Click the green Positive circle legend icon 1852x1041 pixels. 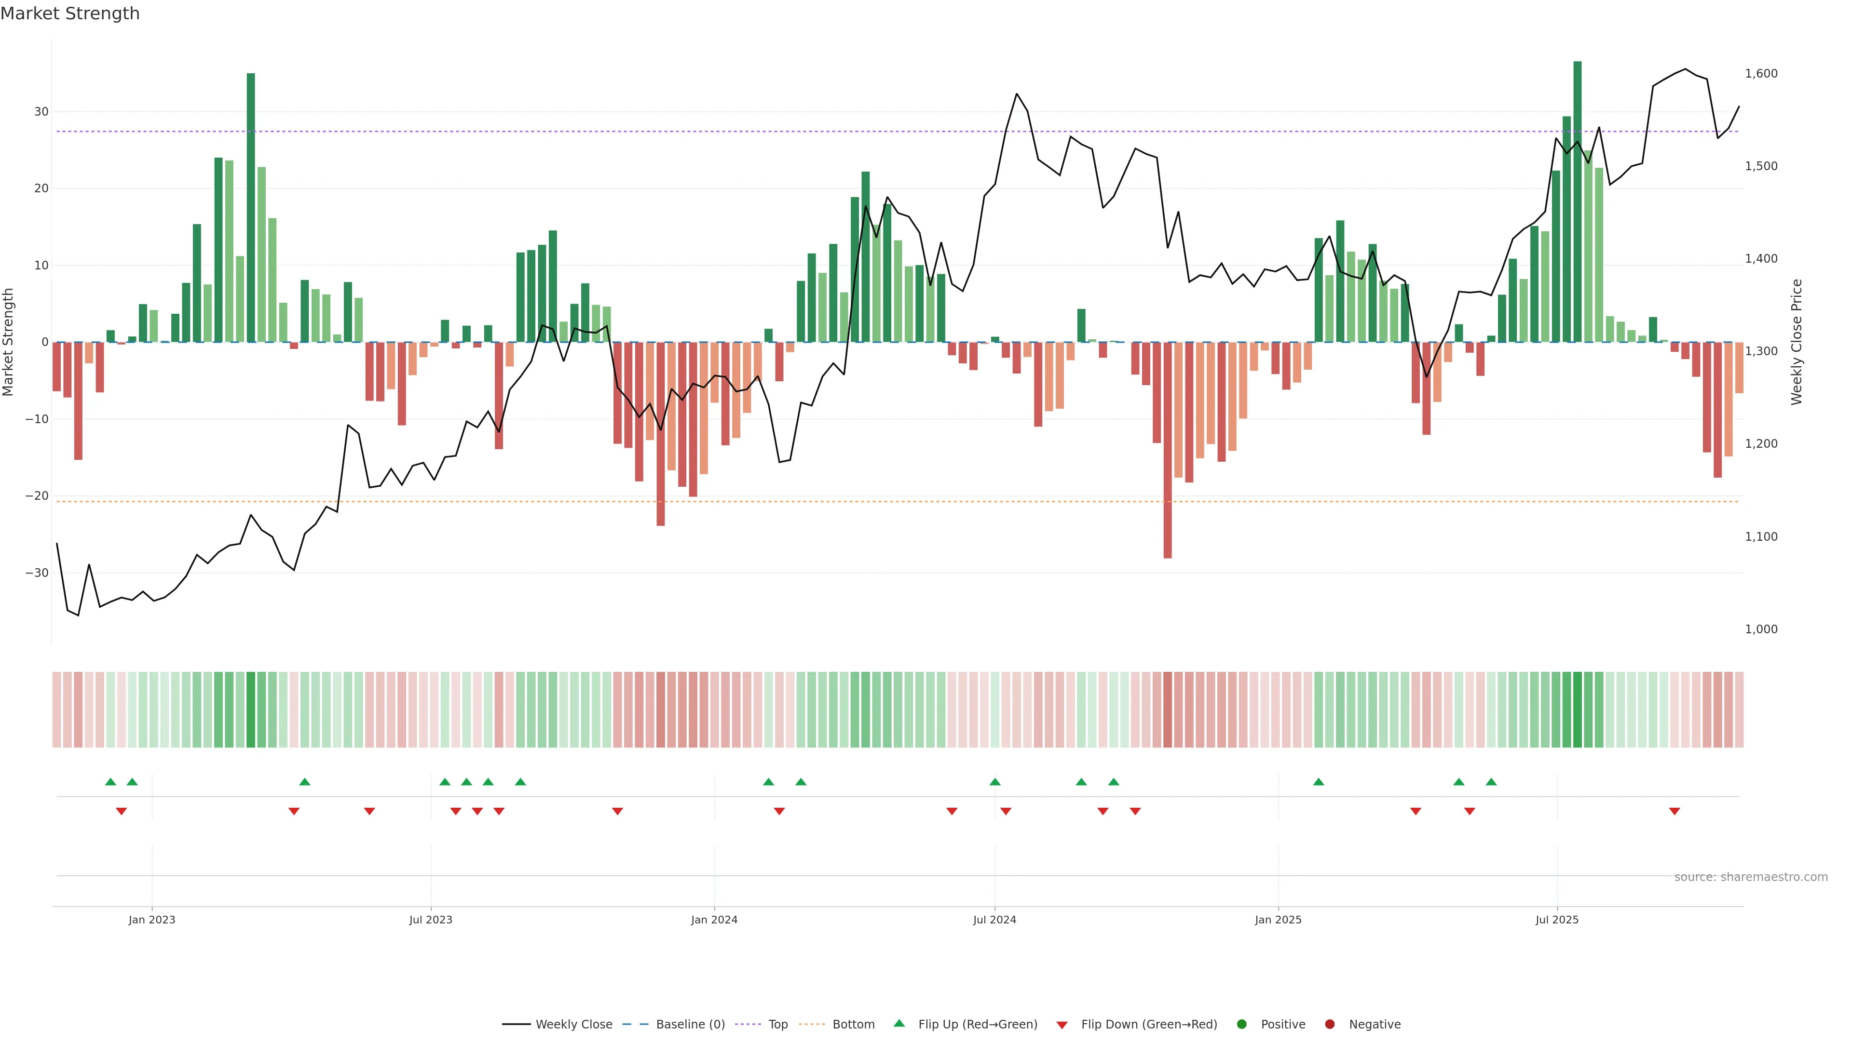[x=1241, y=1025]
